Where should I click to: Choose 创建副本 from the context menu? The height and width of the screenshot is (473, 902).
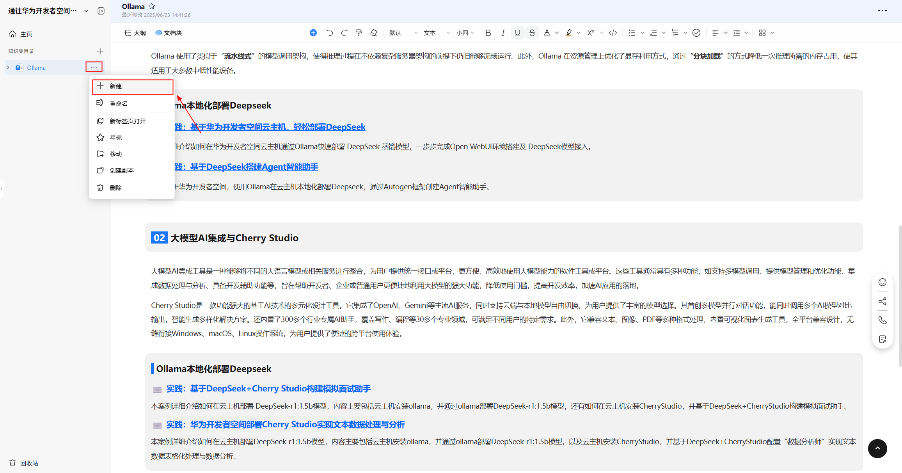click(132, 170)
